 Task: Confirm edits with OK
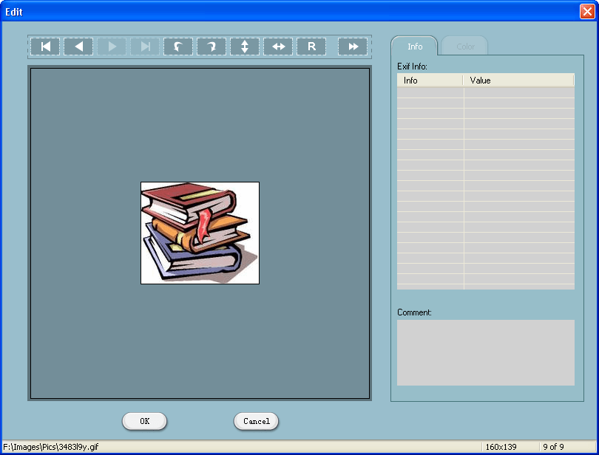pos(144,421)
